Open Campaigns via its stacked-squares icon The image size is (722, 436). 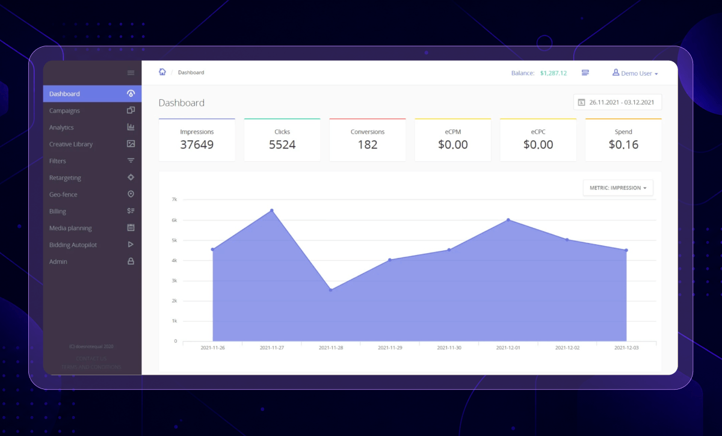pos(131,111)
